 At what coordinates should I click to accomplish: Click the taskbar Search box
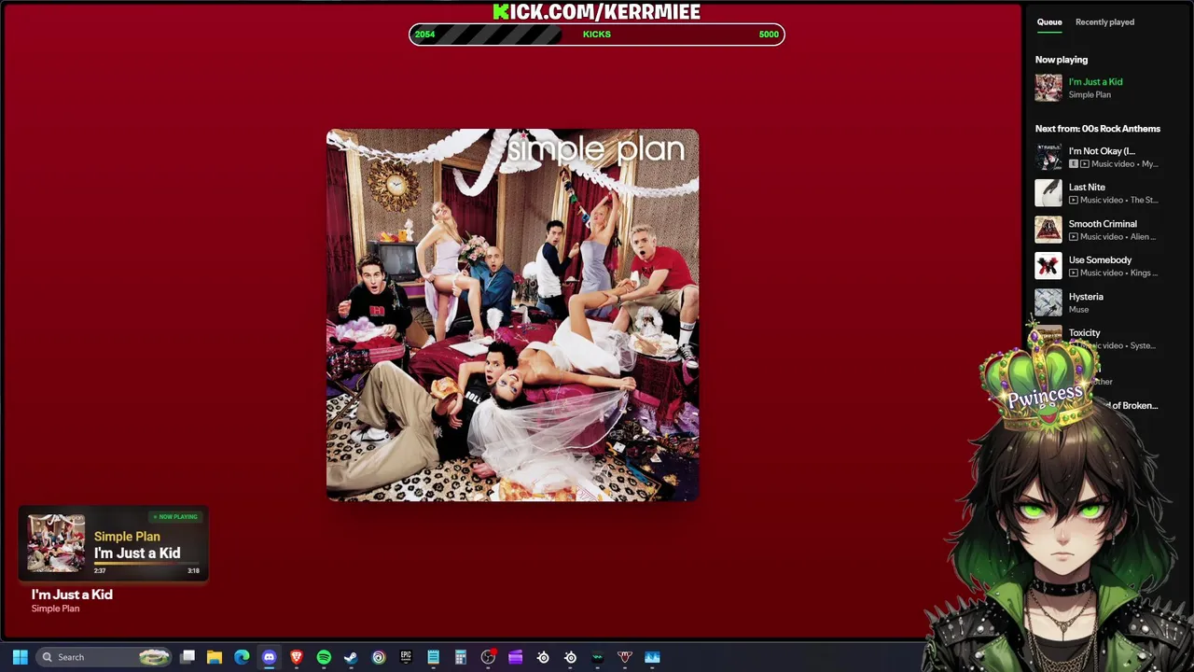coord(104,657)
